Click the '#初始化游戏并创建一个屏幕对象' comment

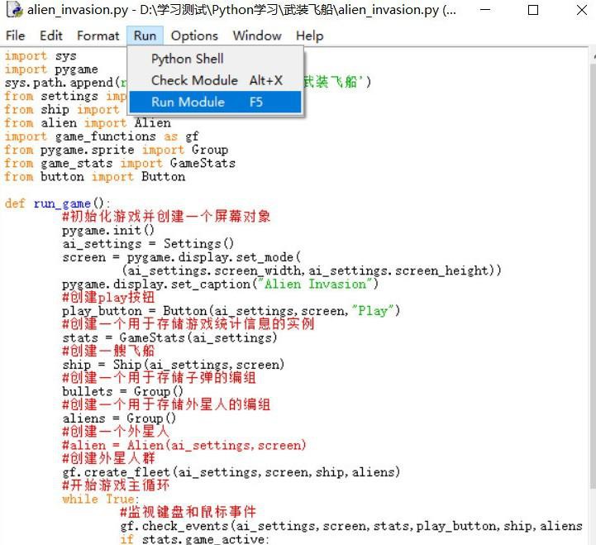(166, 217)
